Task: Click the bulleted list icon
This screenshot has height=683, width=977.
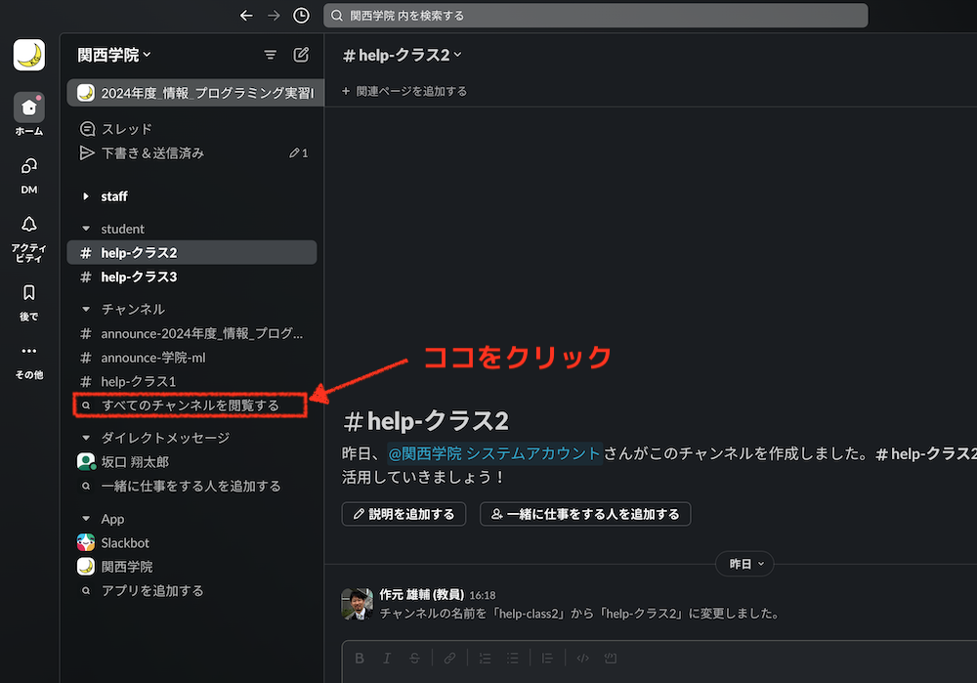Action: click(512, 658)
